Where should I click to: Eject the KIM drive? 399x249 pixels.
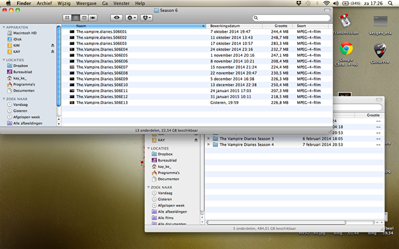coord(53,45)
